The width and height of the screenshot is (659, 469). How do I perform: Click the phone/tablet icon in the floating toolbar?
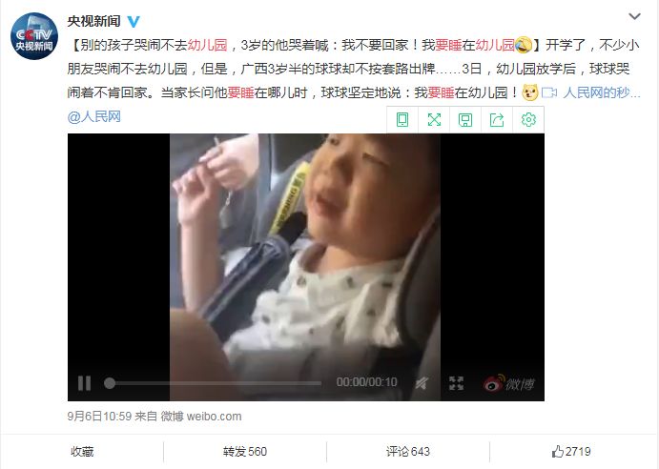click(x=402, y=120)
